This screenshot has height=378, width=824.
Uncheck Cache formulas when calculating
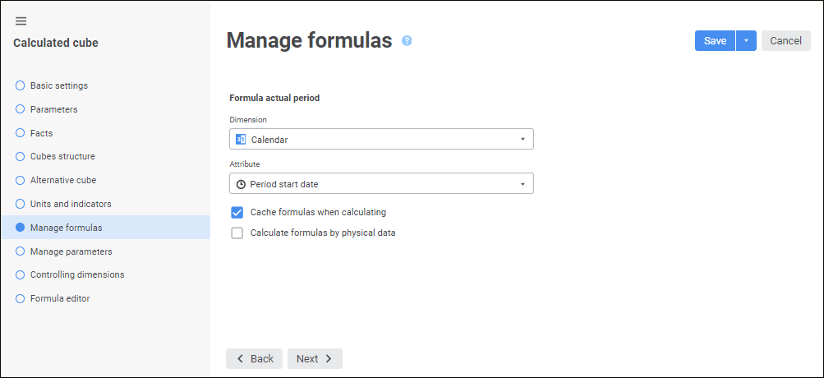[x=237, y=212]
